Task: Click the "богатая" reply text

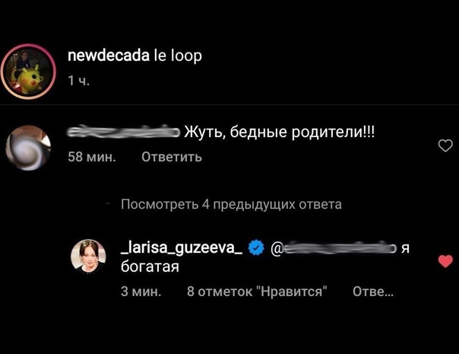Action: coord(150,267)
